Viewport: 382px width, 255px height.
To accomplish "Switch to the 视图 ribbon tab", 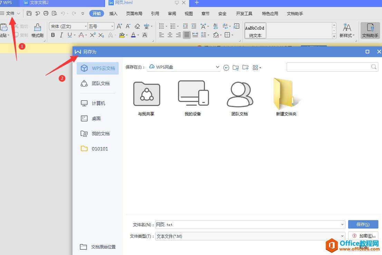I will coord(189,13).
